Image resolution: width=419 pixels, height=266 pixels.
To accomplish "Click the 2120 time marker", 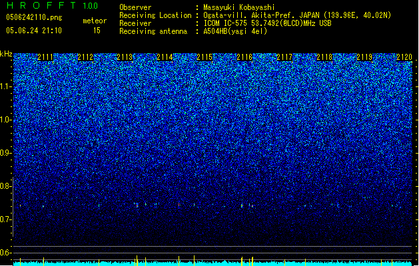I will pos(404,57).
